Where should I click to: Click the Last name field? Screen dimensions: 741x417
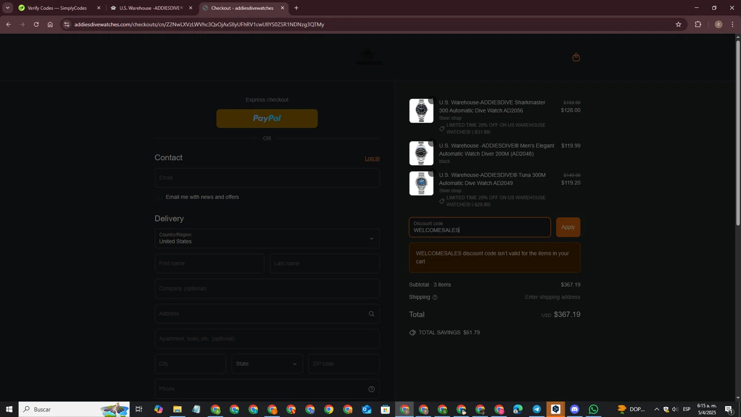point(325,264)
